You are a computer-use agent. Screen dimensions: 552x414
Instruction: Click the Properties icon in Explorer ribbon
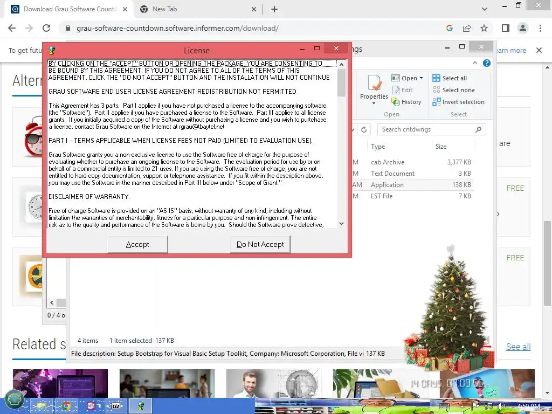[374, 82]
